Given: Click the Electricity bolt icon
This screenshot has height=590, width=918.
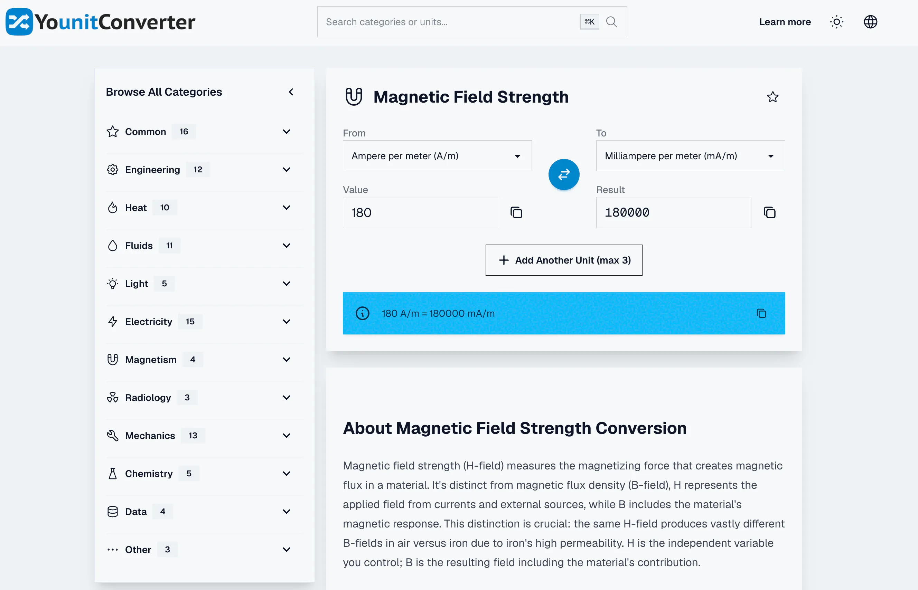Looking at the screenshot, I should 113,322.
